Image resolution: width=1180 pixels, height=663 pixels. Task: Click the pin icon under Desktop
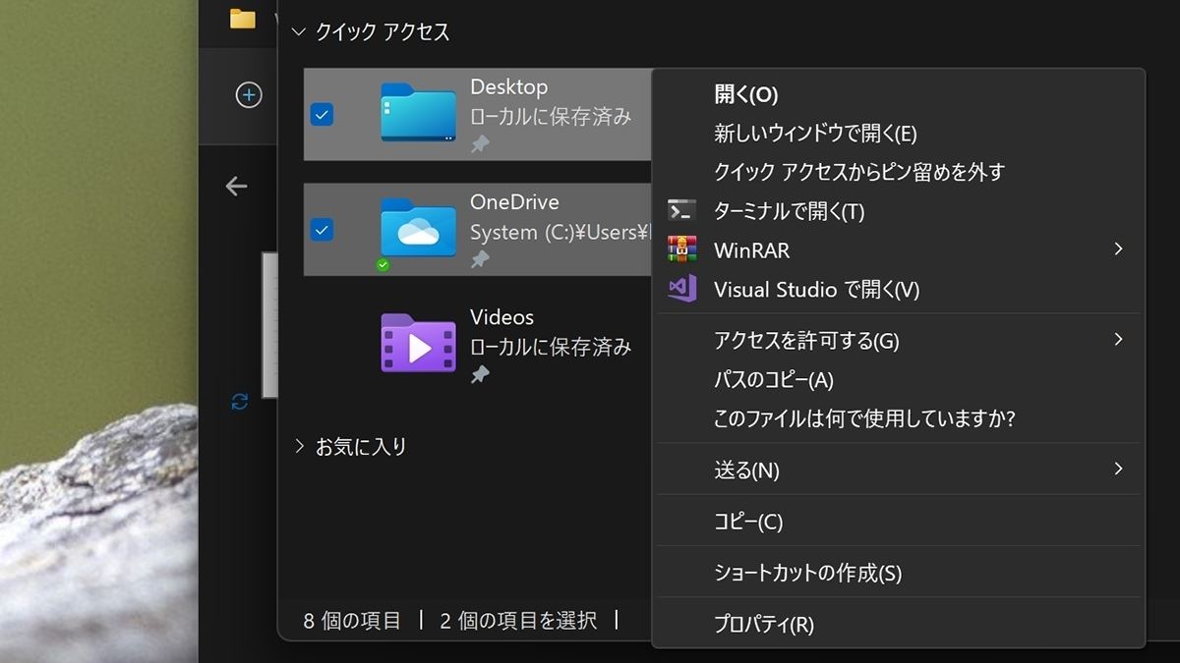coord(479,144)
